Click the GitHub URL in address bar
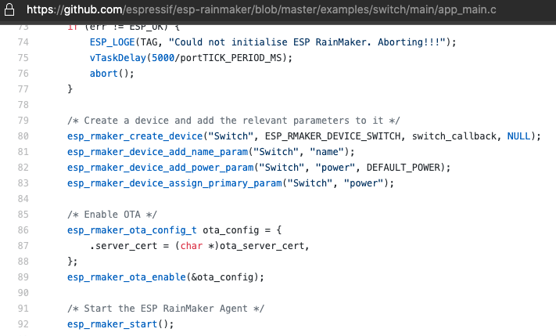Viewport: 556px width, 336px height. tap(261, 9)
